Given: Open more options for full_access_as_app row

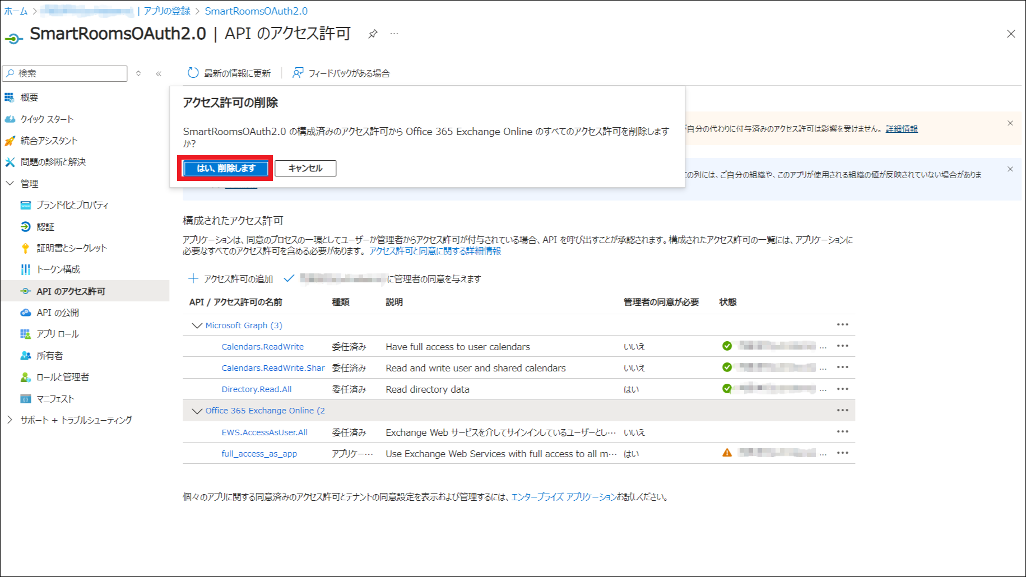Looking at the screenshot, I should [842, 453].
